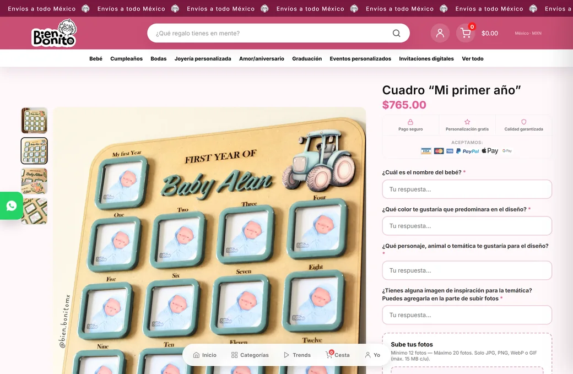Click the American Express icon
The height and width of the screenshot is (374, 573).
click(450, 151)
